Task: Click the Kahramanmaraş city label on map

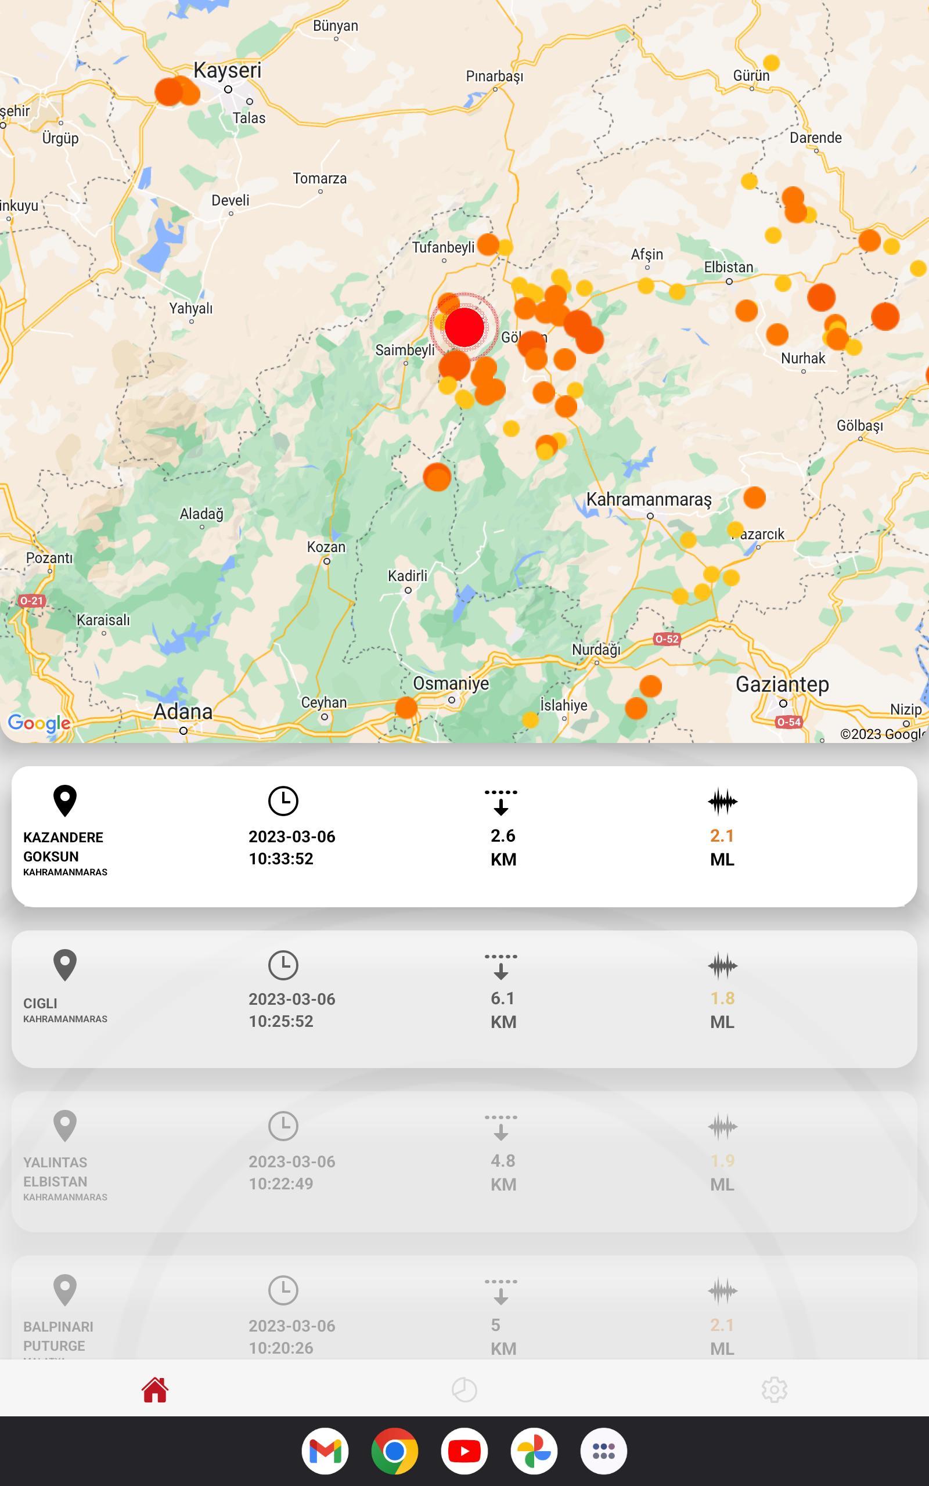Action: (649, 499)
